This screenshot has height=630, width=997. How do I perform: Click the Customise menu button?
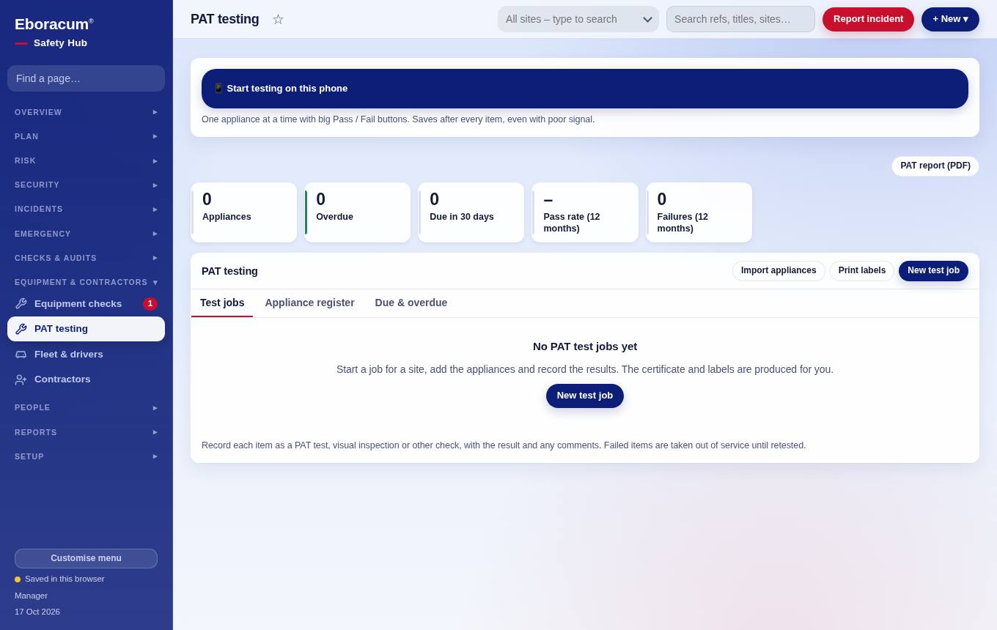coord(86,558)
